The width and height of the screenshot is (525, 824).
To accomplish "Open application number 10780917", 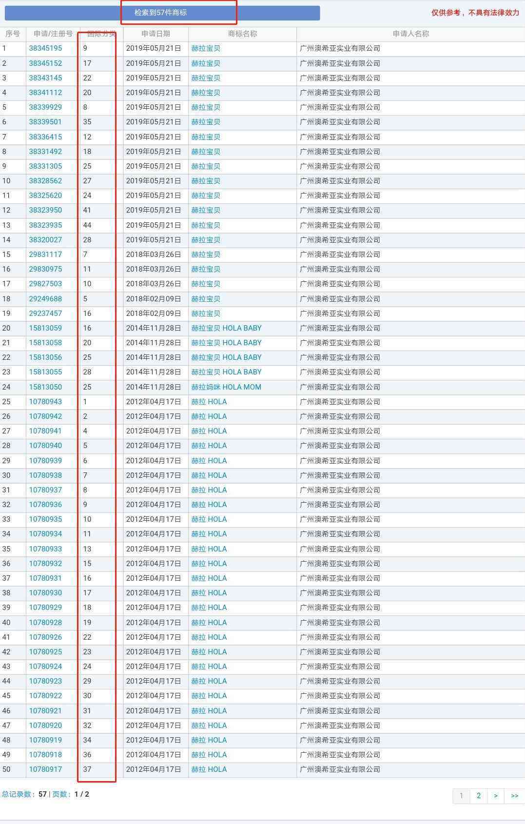I will tap(45, 769).
